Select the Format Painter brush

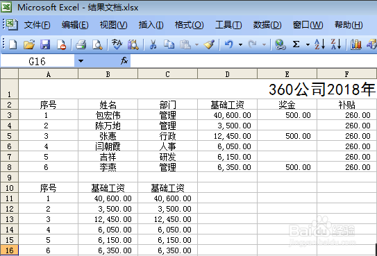pyautogui.click(x=209, y=44)
